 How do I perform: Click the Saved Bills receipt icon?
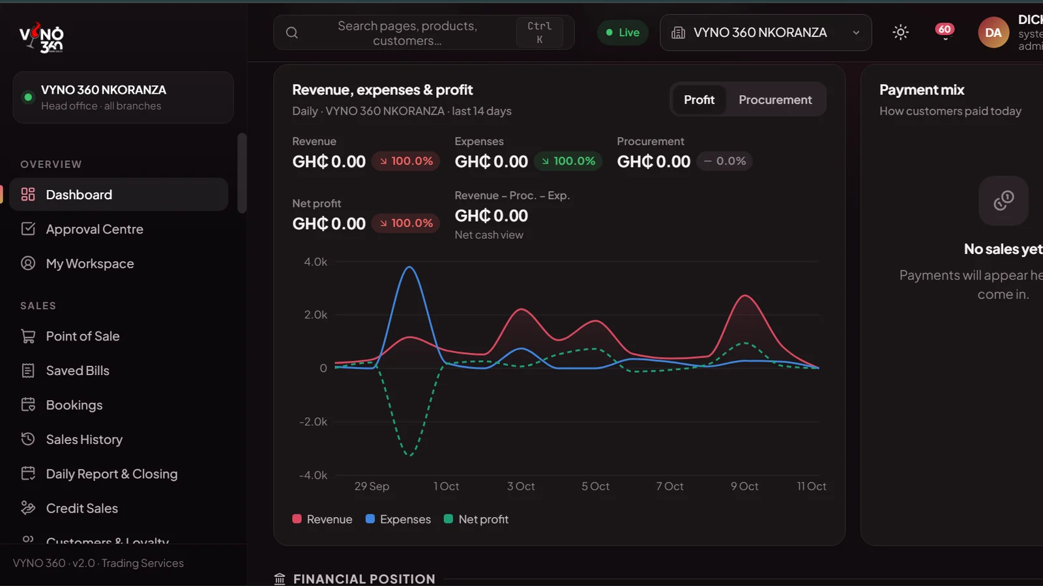(x=28, y=370)
